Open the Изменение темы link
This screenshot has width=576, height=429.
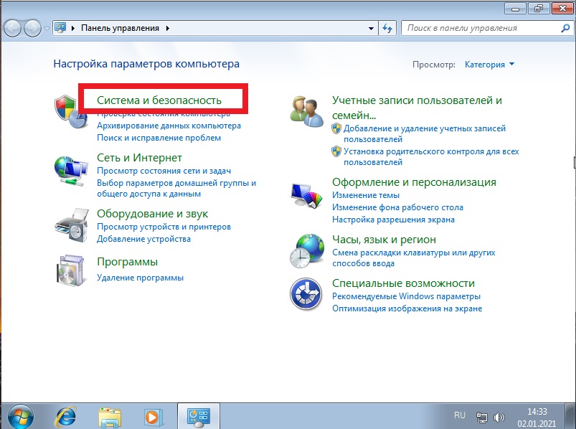click(366, 195)
